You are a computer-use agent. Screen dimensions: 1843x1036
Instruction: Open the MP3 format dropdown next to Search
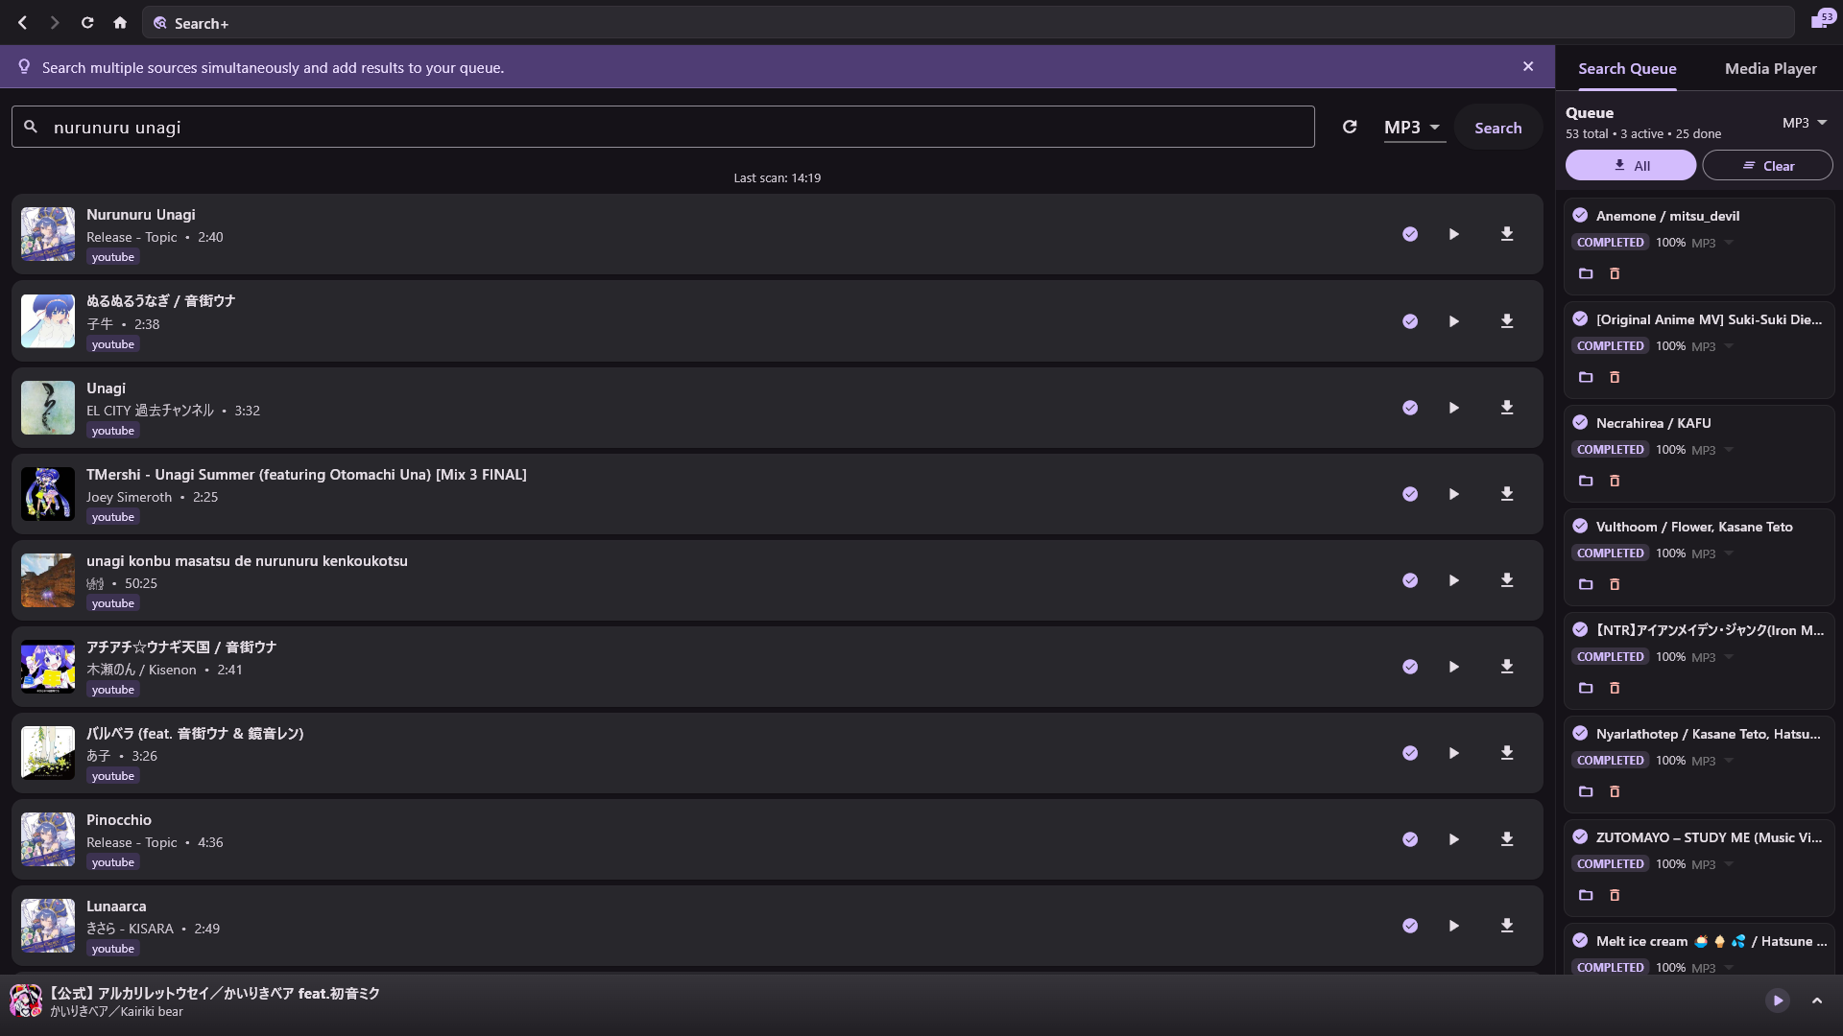[1413, 127]
